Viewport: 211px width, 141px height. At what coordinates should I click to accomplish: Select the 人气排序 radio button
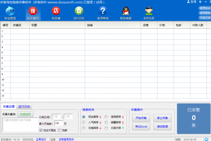pyautogui.click(x=84, y=122)
